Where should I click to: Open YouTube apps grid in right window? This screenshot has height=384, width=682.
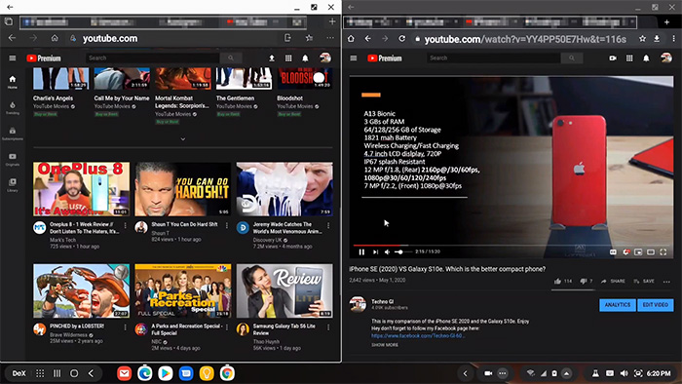629,58
